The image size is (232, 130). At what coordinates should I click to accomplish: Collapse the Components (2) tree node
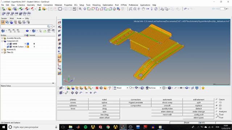pos(2,41)
